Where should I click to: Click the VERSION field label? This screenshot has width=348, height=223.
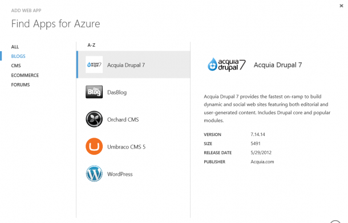[212, 134]
